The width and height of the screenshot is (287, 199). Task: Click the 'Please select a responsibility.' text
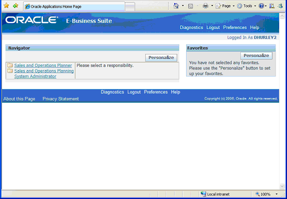click(x=105, y=65)
